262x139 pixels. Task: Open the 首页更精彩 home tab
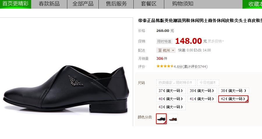tap(15, 4)
